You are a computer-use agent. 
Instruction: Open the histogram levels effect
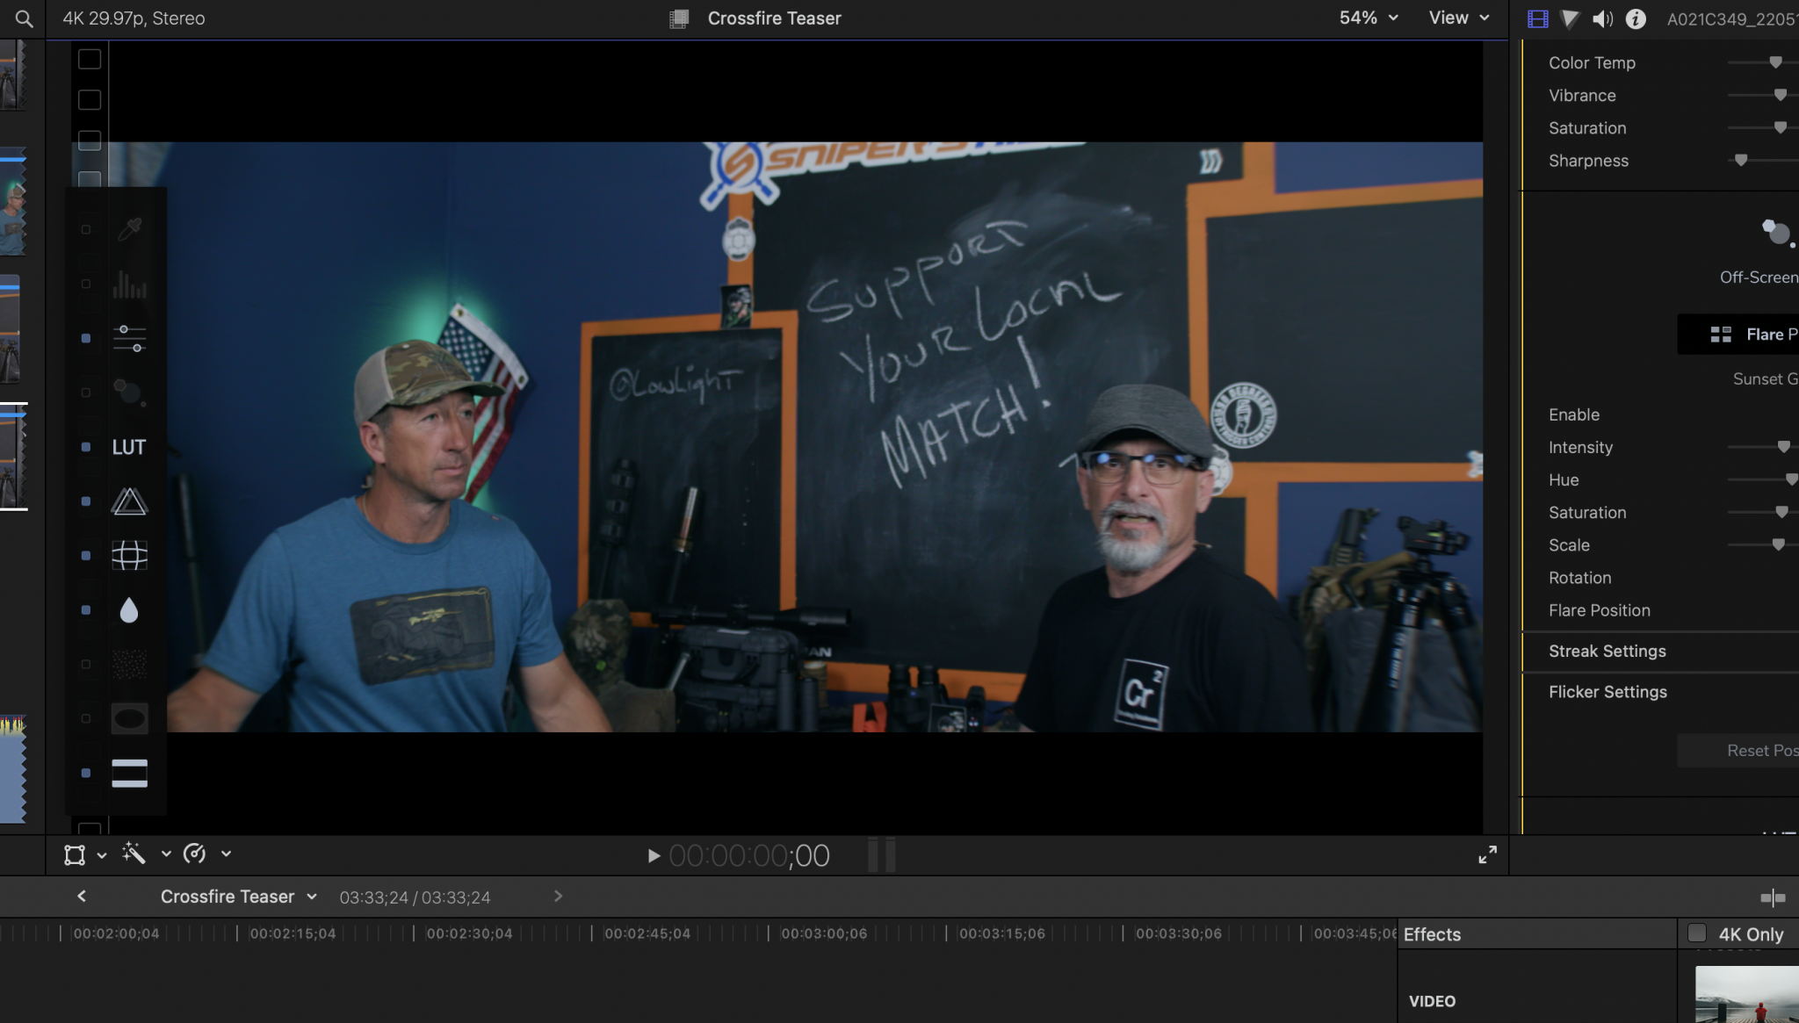129,284
